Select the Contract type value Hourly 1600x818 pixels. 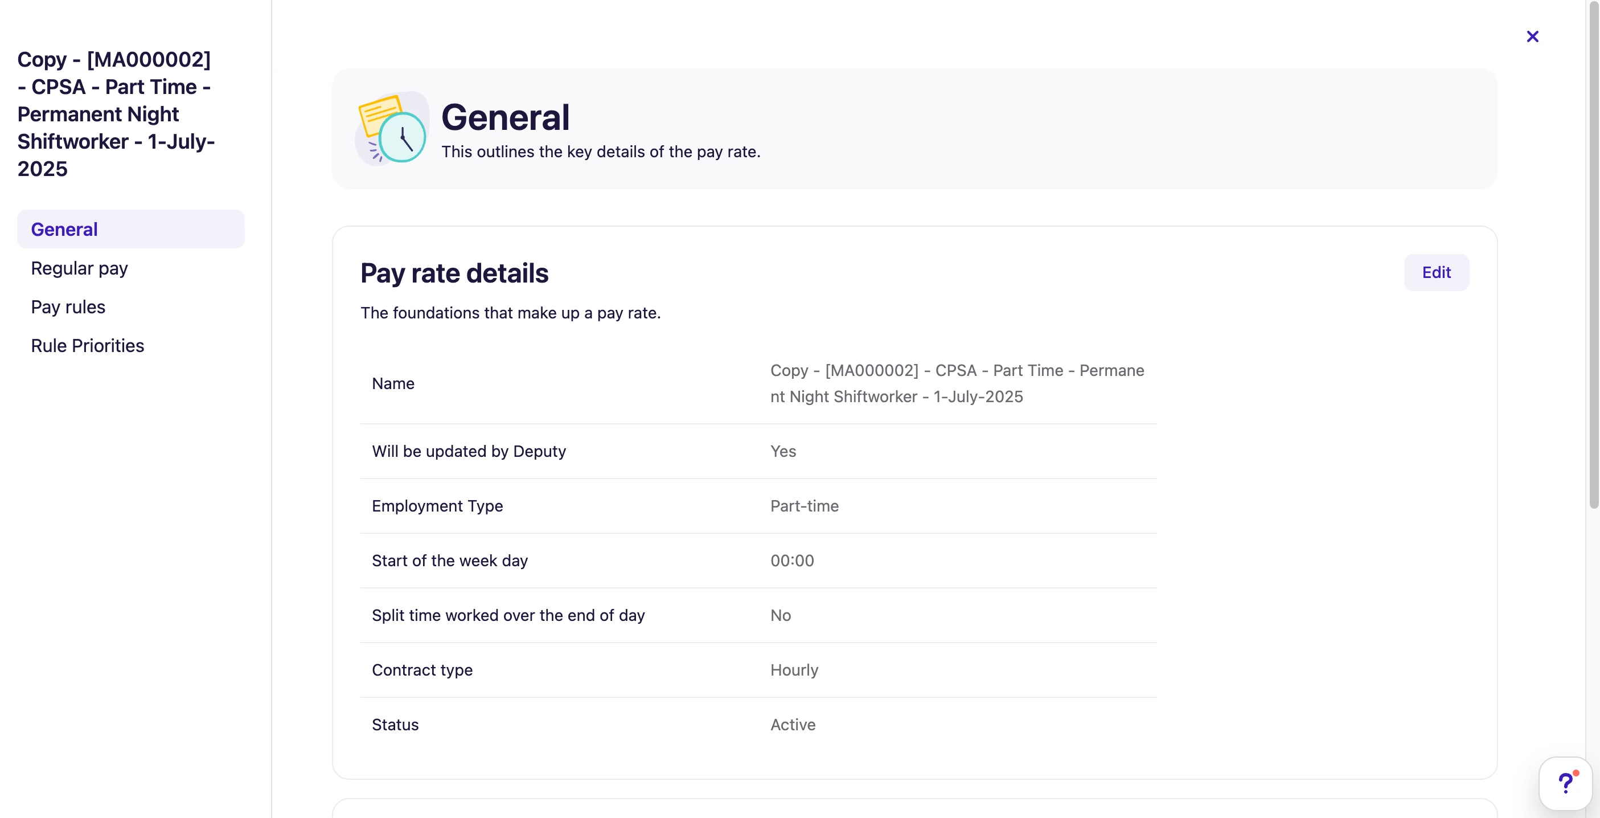(x=794, y=670)
